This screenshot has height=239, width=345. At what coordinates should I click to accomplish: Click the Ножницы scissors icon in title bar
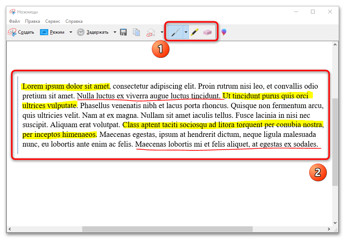coord(12,12)
